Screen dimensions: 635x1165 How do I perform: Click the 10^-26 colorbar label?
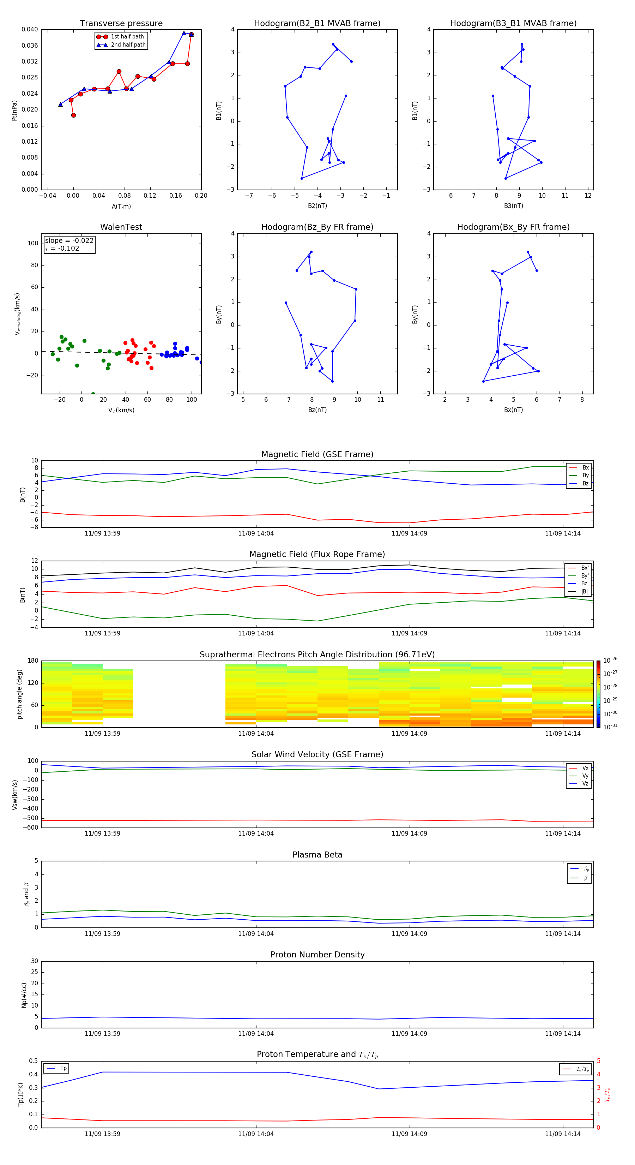click(x=610, y=660)
